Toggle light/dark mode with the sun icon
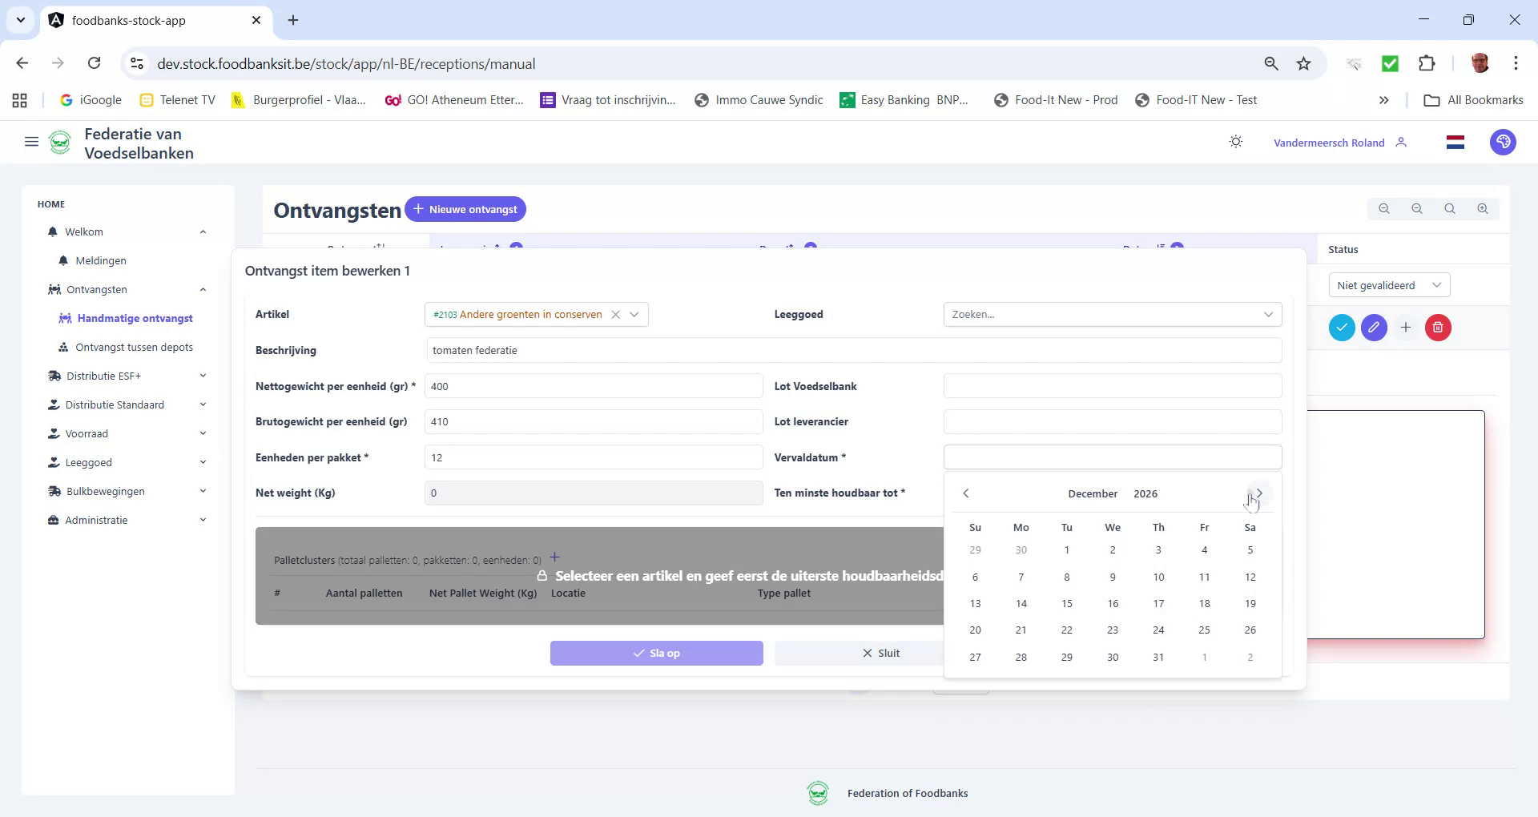The width and height of the screenshot is (1538, 817). pyautogui.click(x=1235, y=141)
